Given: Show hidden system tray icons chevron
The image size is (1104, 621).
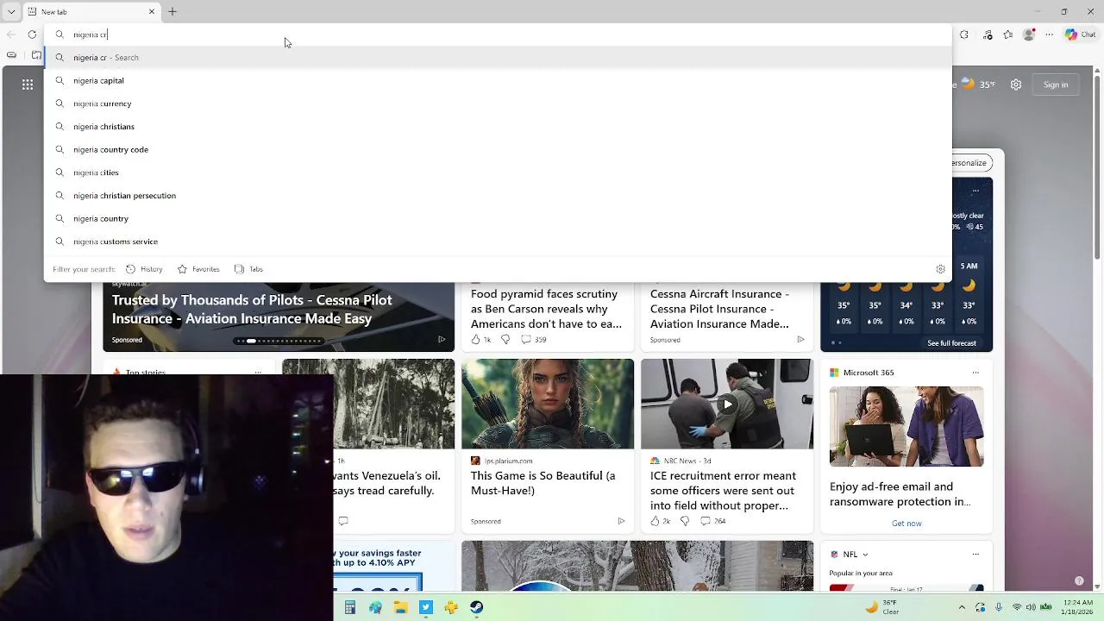Looking at the screenshot, I should point(962,608).
